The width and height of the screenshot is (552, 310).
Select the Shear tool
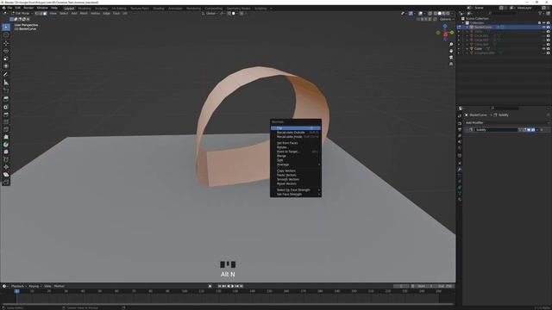pos(6,175)
